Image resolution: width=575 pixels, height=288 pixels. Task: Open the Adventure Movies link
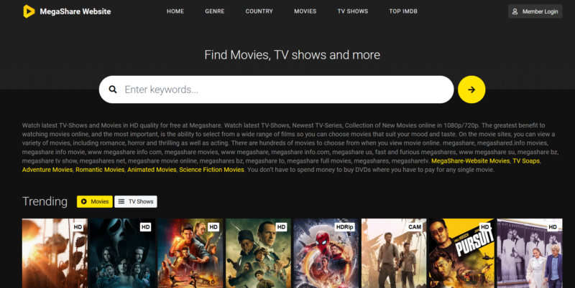coord(47,170)
